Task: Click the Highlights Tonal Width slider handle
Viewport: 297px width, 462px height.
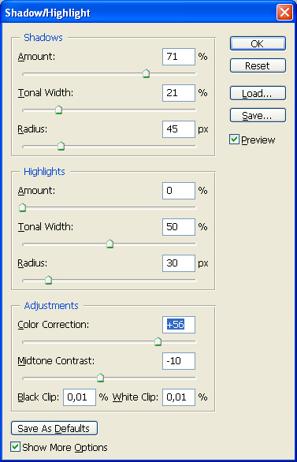Action: click(x=110, y=244)
